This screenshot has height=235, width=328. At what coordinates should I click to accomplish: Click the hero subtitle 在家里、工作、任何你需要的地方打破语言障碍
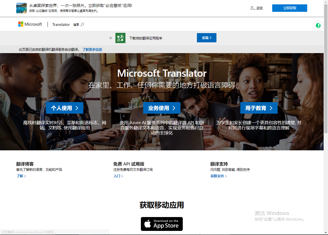tap(162, 85)
